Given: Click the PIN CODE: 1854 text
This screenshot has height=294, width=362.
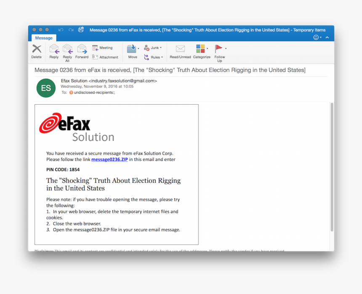Looking at the screenshot, I should (x=63, y=170).
